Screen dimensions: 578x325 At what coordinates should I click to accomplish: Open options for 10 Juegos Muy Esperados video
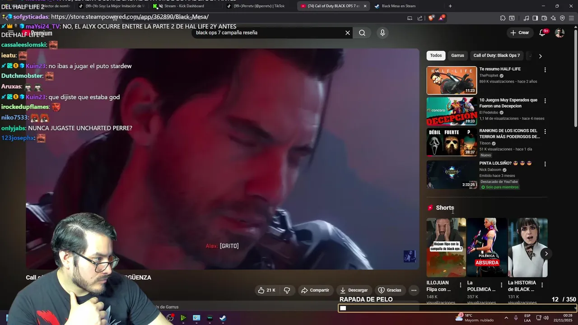coord(545,101)
